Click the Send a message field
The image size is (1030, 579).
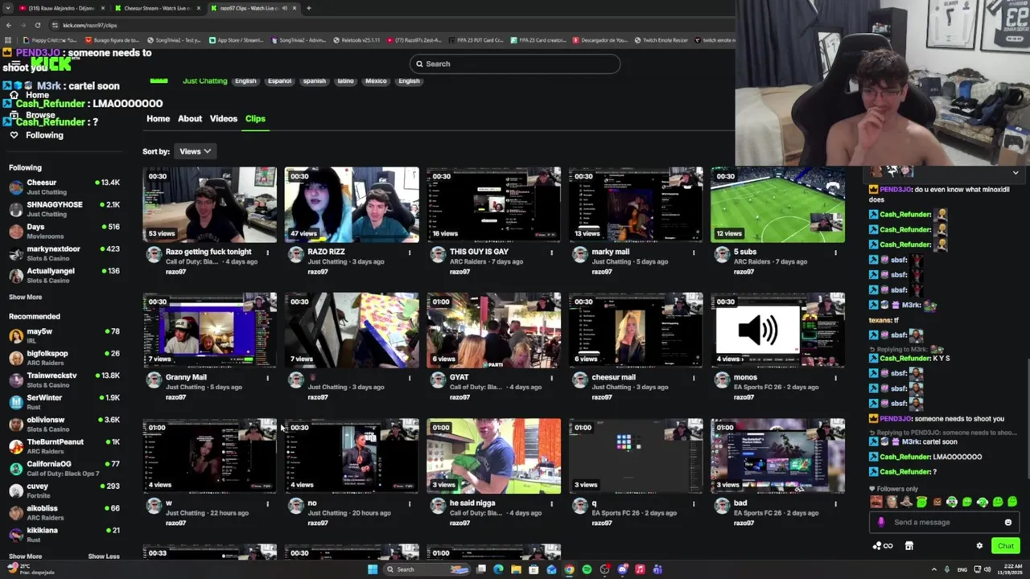tap(946, 523)
